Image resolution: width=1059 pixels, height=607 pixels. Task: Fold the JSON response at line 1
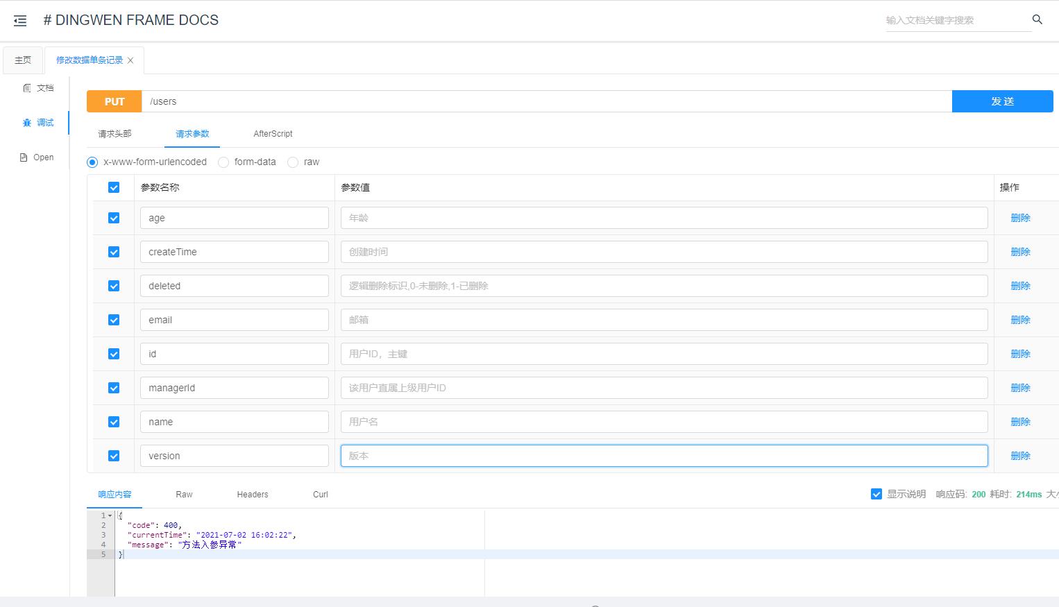pos(110,515)
